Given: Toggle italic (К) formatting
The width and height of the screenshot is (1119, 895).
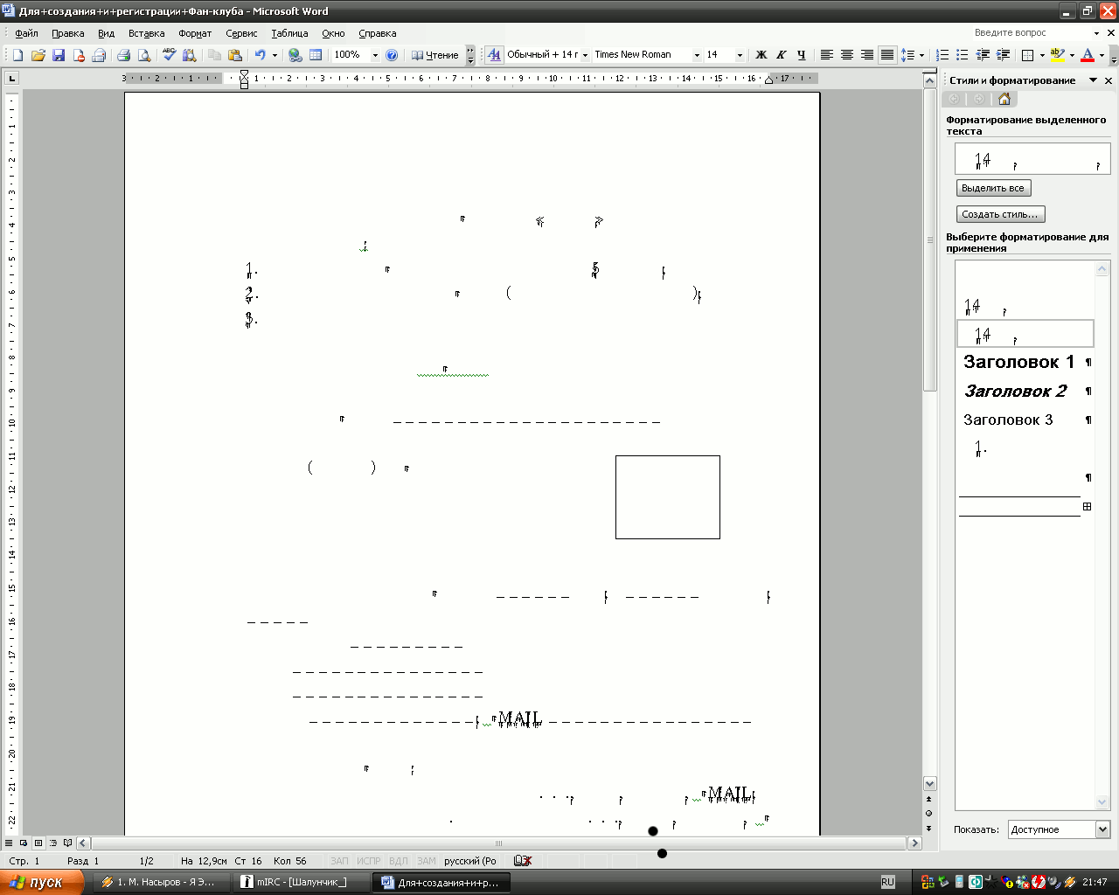Looking at the screenshot, I should pyautogui.click(x=781, y=55).
